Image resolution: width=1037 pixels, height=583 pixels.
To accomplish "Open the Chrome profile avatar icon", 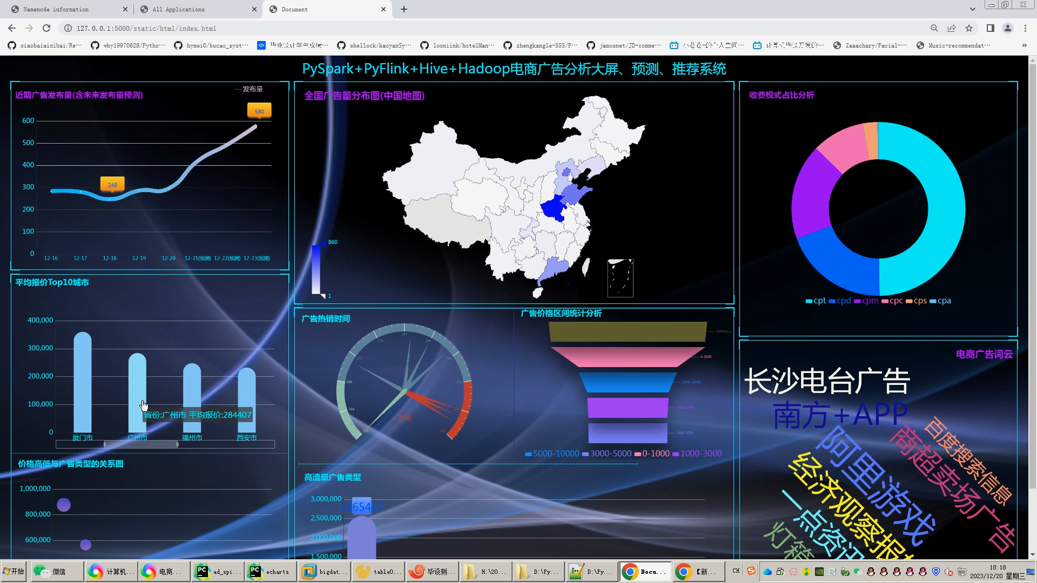I will pyautogui.click(x=1007, y=28).
